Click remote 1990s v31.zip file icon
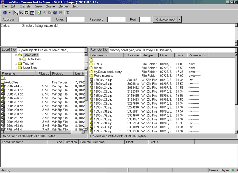238x173 pixels. tap(91, 111)
